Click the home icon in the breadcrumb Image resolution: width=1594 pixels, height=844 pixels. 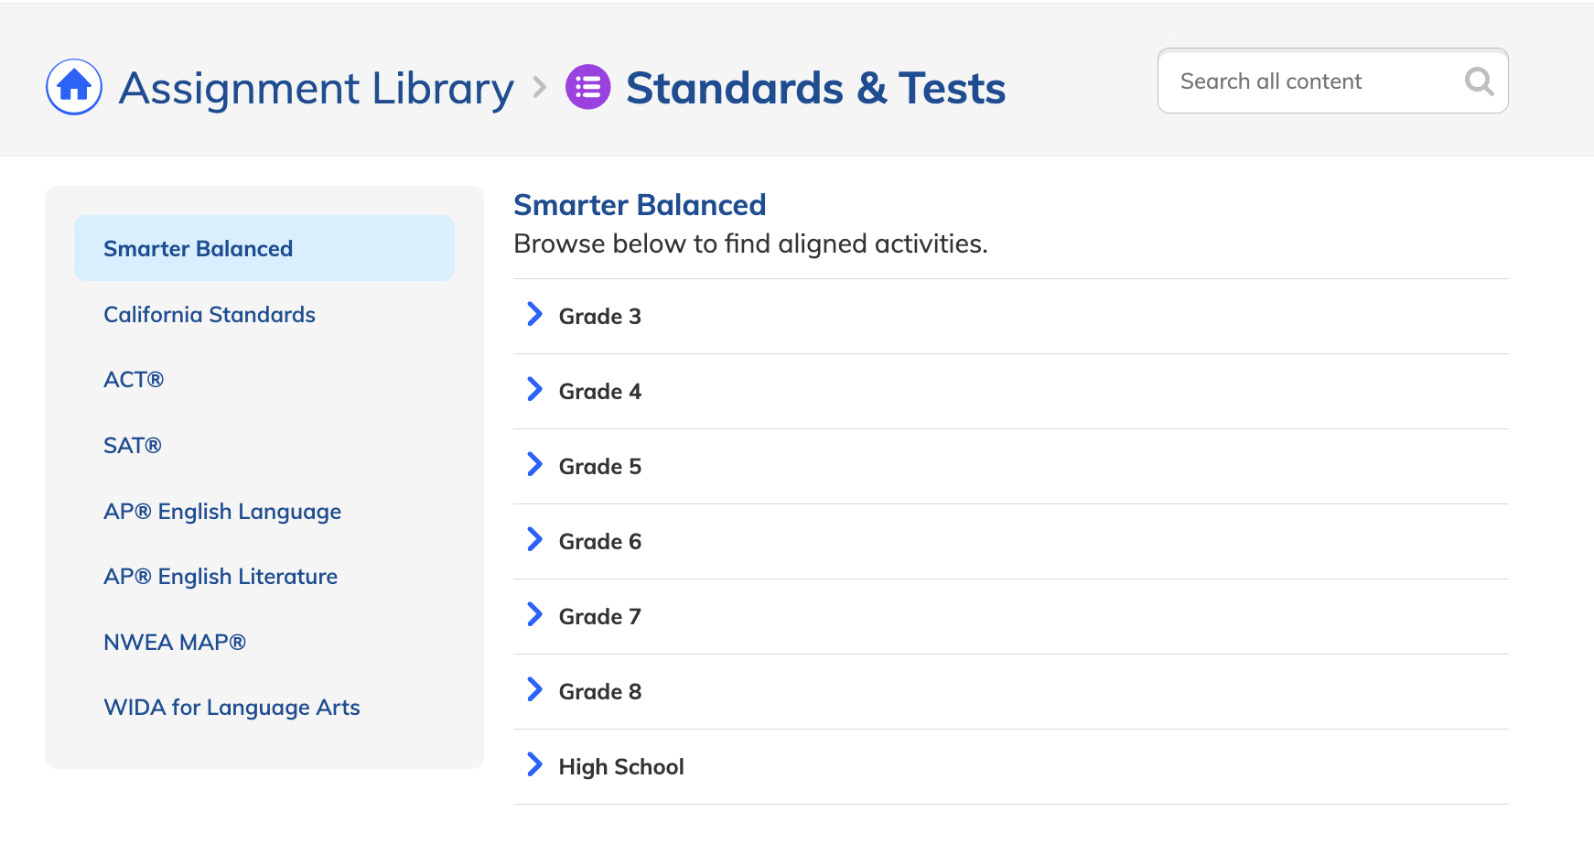click(x=74, y=87)
